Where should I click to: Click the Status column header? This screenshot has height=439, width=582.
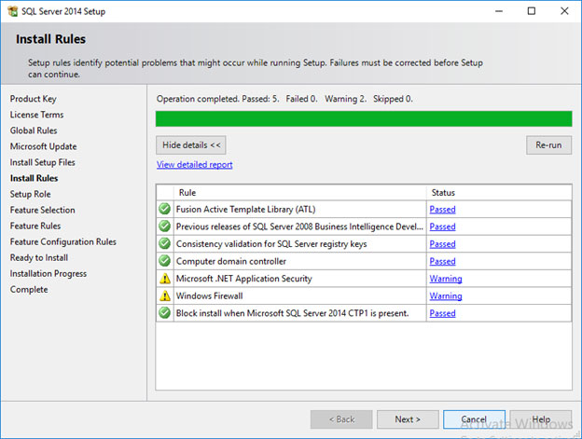click(x=499, y=192)
